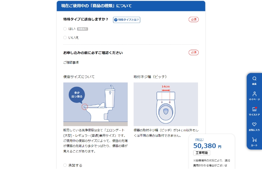Open お気に入り heart icon
The image size is (262, 169).
point(254,124)
